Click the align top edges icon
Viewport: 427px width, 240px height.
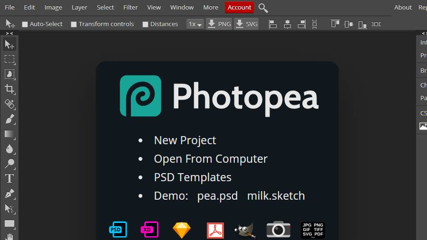pyautogui.click(x=335, y=24)
